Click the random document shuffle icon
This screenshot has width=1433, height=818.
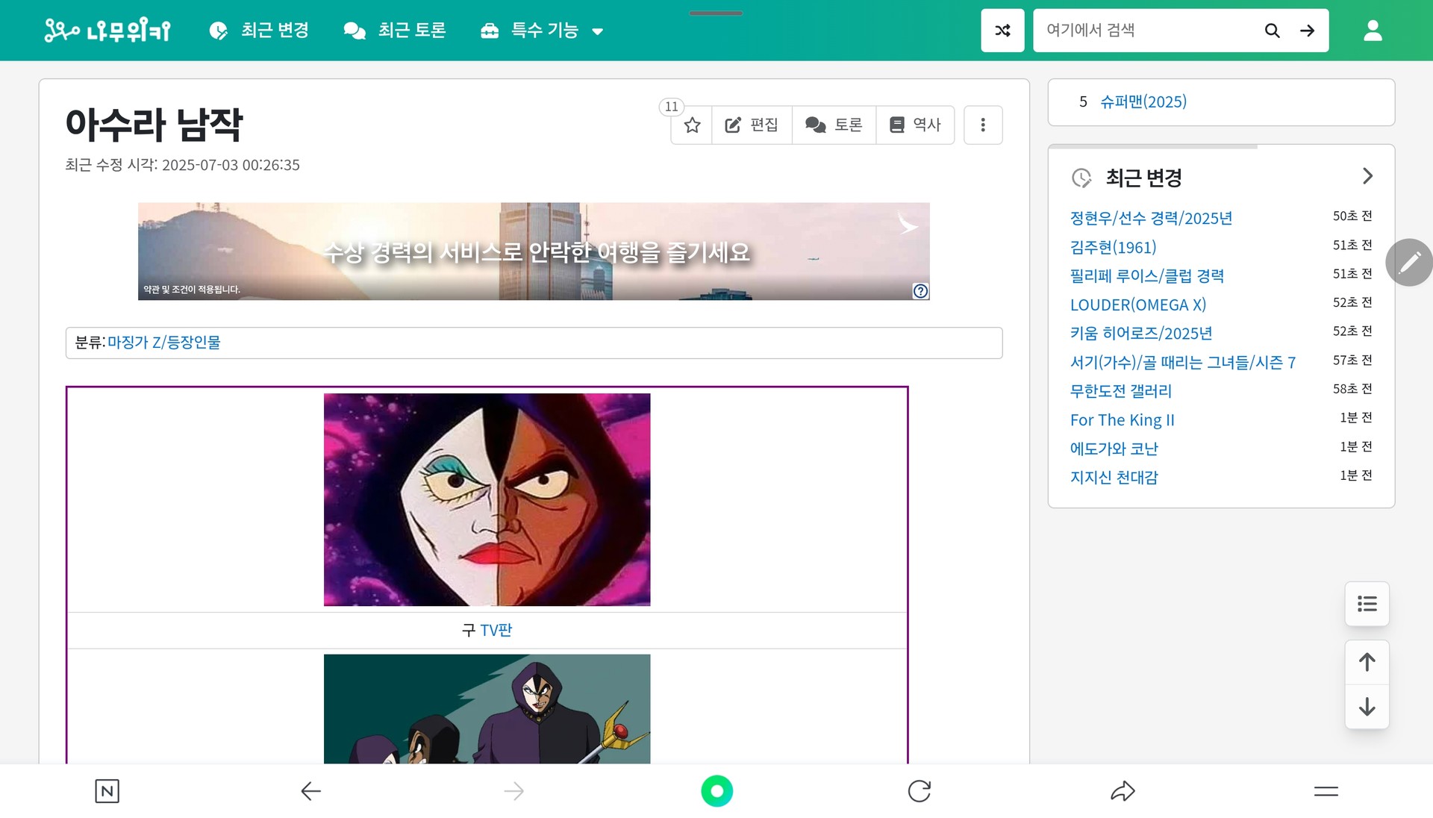coord(1002,31)
